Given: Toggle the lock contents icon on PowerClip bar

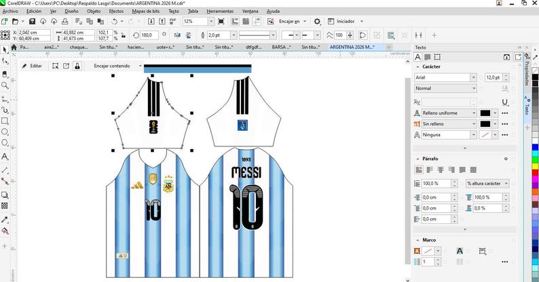Looking at the screenshot, I should tap(77, 66).
